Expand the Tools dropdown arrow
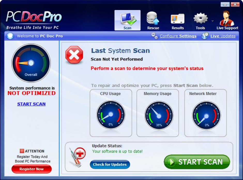This screenshot has width=243, height=180. pos(212,21)
